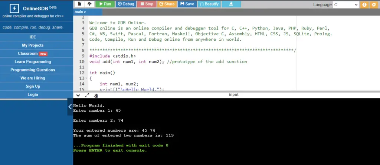Go to Classroom in the sidebar
This screenshot has width=380, height=165.
pos(27,53)
